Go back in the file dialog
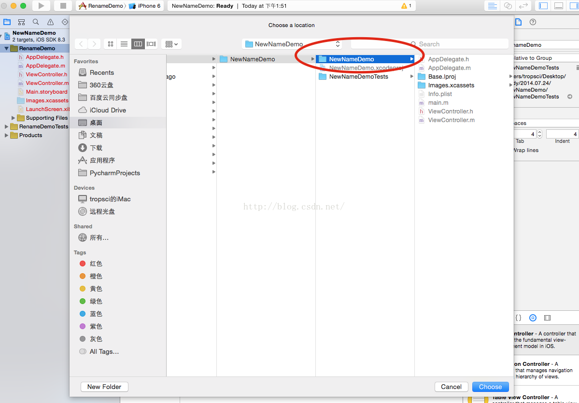Viewport: 579px width, 403px height. pyautogui.click(x=81, y=44)
